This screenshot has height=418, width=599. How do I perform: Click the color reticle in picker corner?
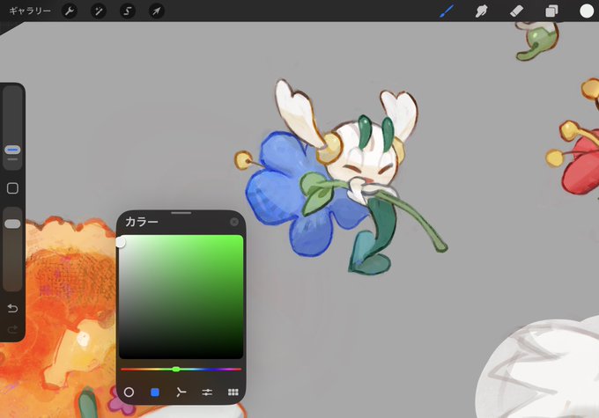[x=120, y=242]
